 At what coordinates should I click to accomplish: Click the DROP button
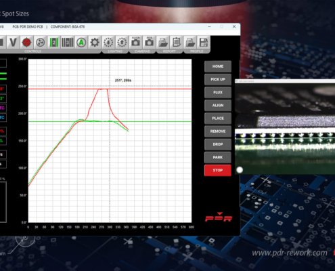tap(218, 144)
